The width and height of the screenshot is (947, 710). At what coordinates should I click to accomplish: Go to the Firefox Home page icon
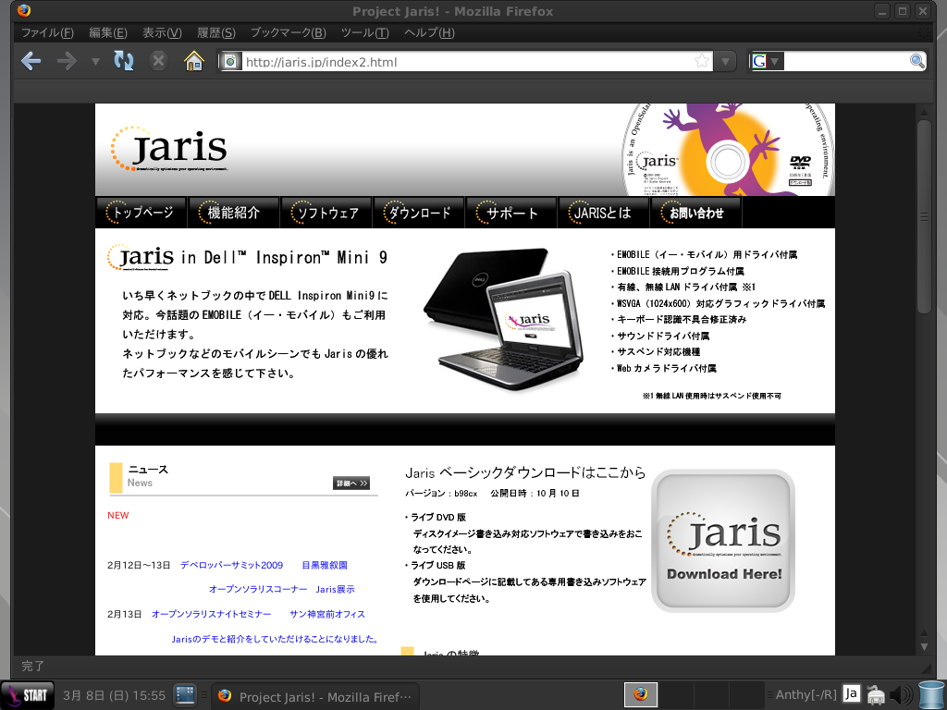tap(193, 61)
